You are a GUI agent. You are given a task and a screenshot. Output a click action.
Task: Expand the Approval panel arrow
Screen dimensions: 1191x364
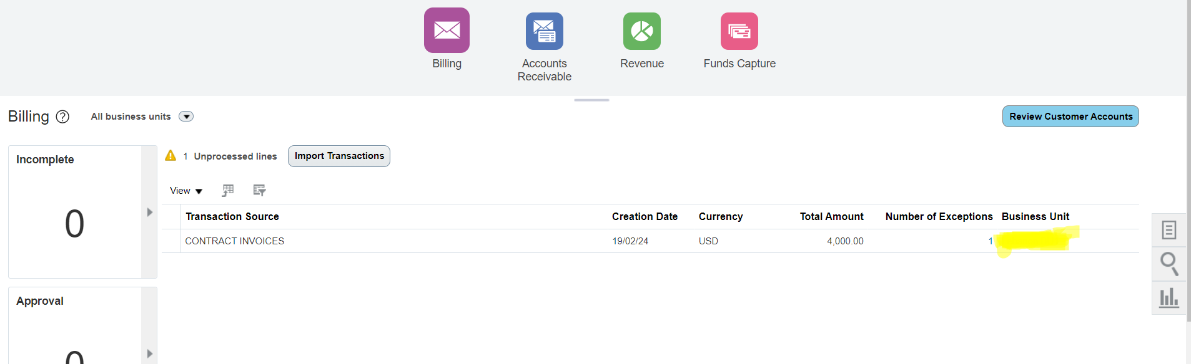pyautogui.click(x=149, y=353)
